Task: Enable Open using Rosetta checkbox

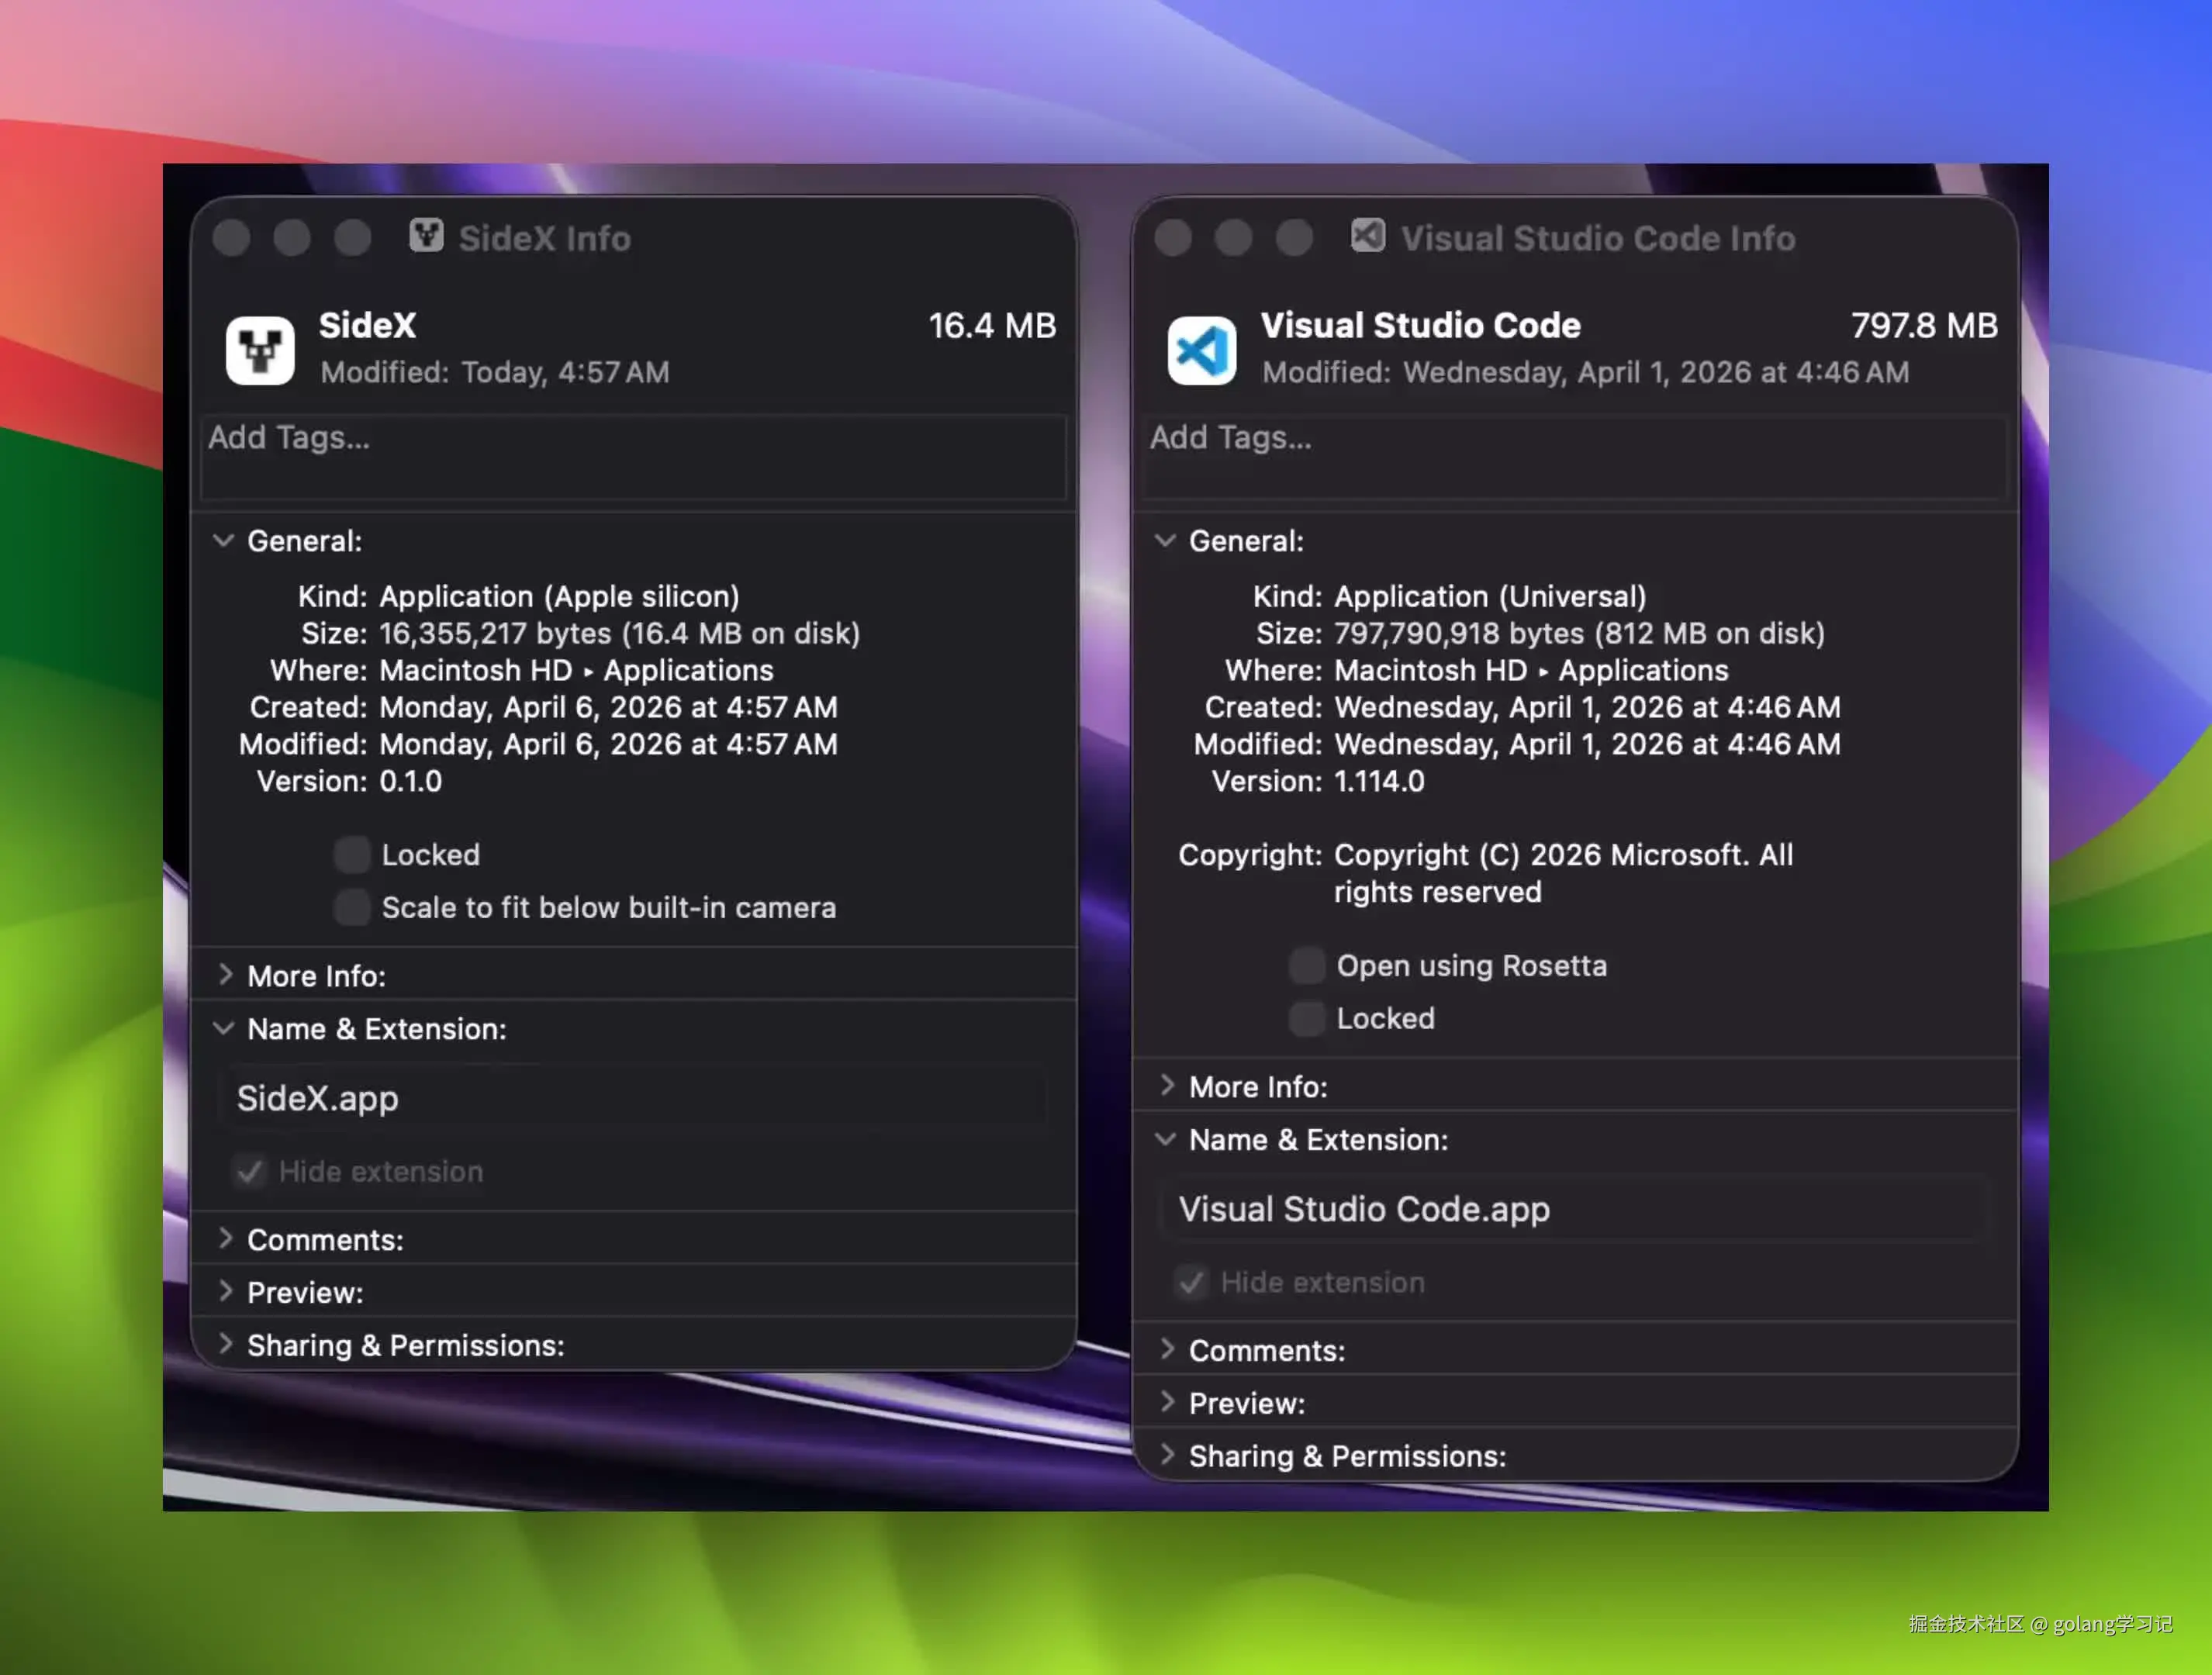Action: click(x=1307, y=966)
